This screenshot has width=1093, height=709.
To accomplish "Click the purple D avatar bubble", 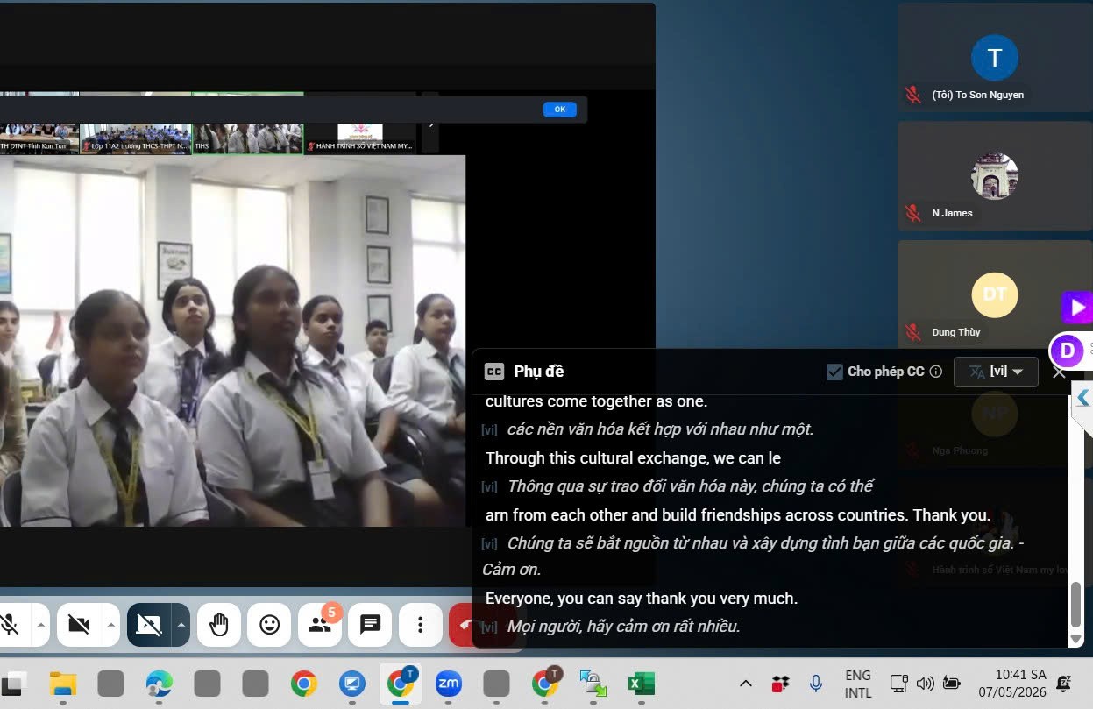I will (1067, 351).
